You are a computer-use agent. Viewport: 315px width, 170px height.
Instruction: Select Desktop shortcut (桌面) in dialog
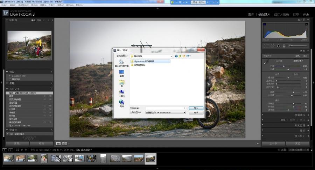121,73
